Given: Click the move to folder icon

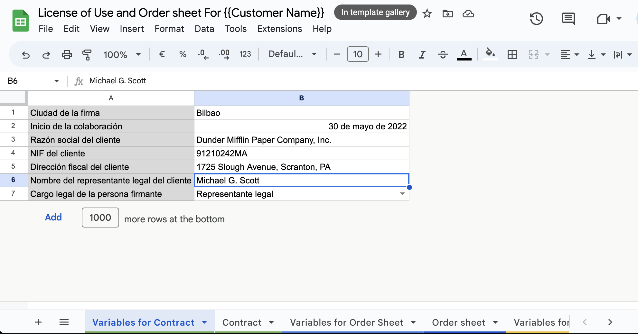Looking at the screenshot, I should (x=447, y=14).
